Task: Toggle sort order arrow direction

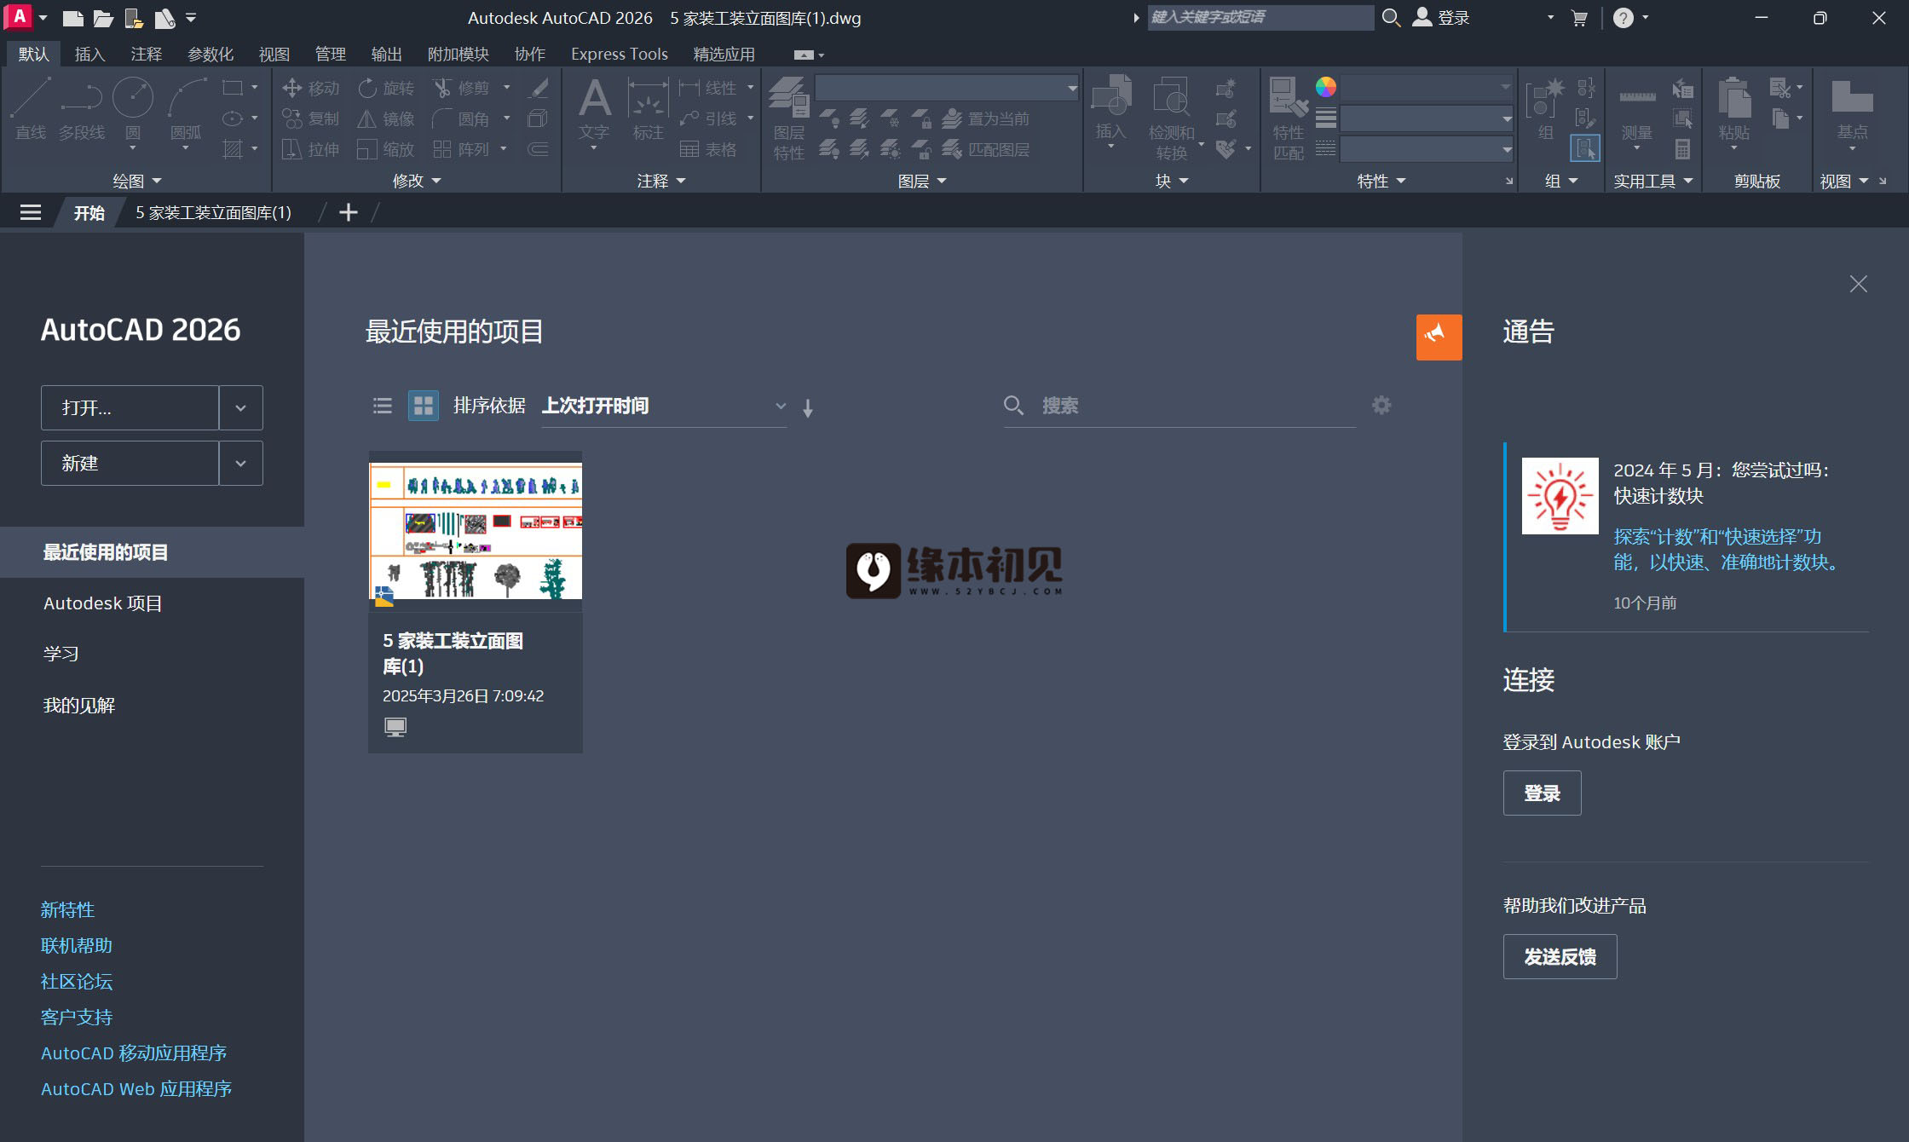Action: click(x=808, y=408)
